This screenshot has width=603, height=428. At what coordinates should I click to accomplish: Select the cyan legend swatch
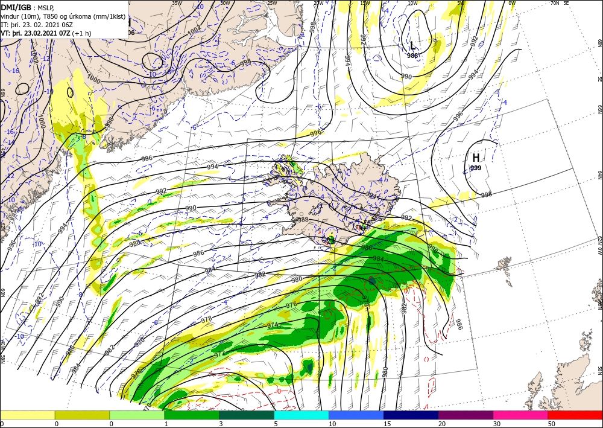pyautogui.click(x=301, y=415)
